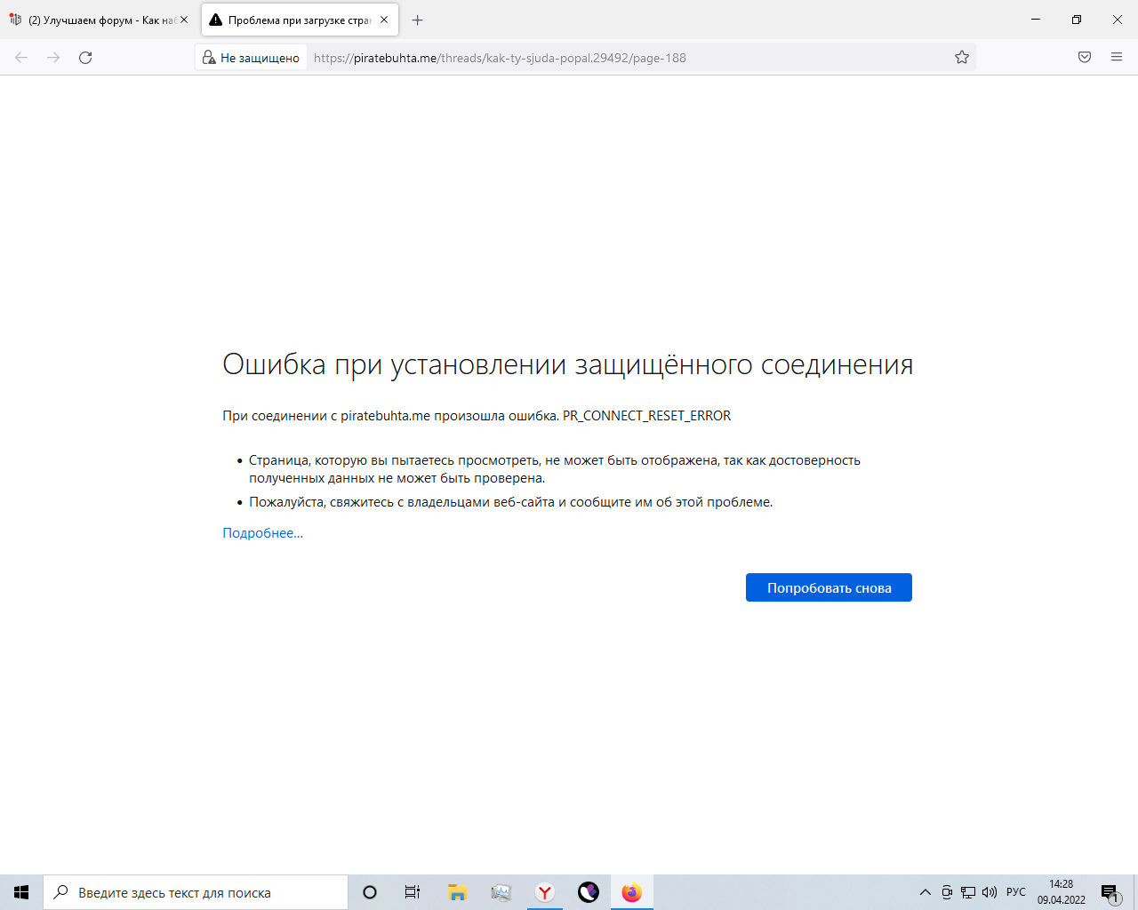Open File Explorer from taskbar

click(x=457, y=892)
